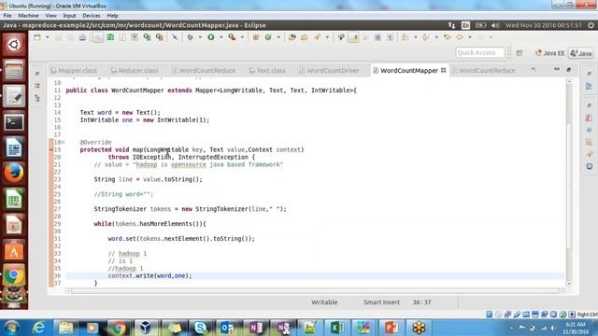The image size is (598, 336).
Task: Click the Open Perspective icon
Action: coord(520,53)
